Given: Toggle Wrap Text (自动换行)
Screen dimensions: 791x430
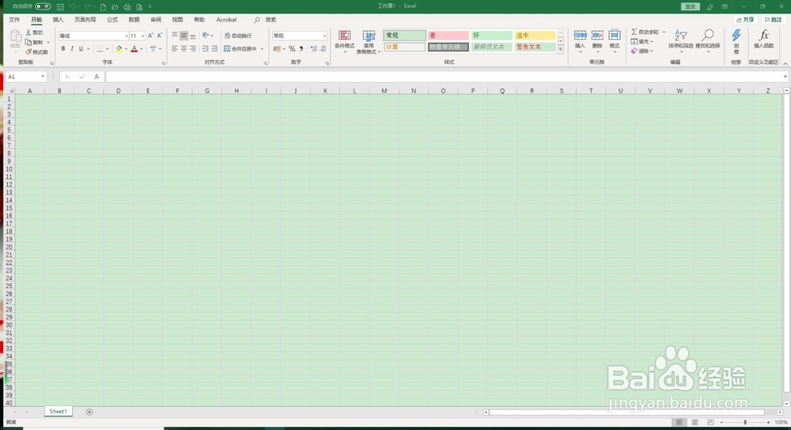Looking at the screenshot, I should [238, 36].
